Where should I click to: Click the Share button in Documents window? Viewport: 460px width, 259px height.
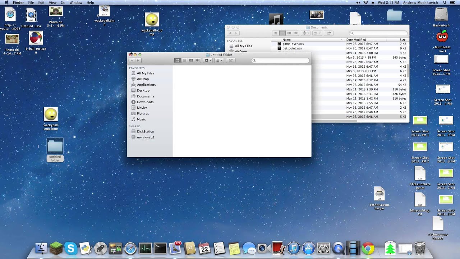tap(328, 33)
